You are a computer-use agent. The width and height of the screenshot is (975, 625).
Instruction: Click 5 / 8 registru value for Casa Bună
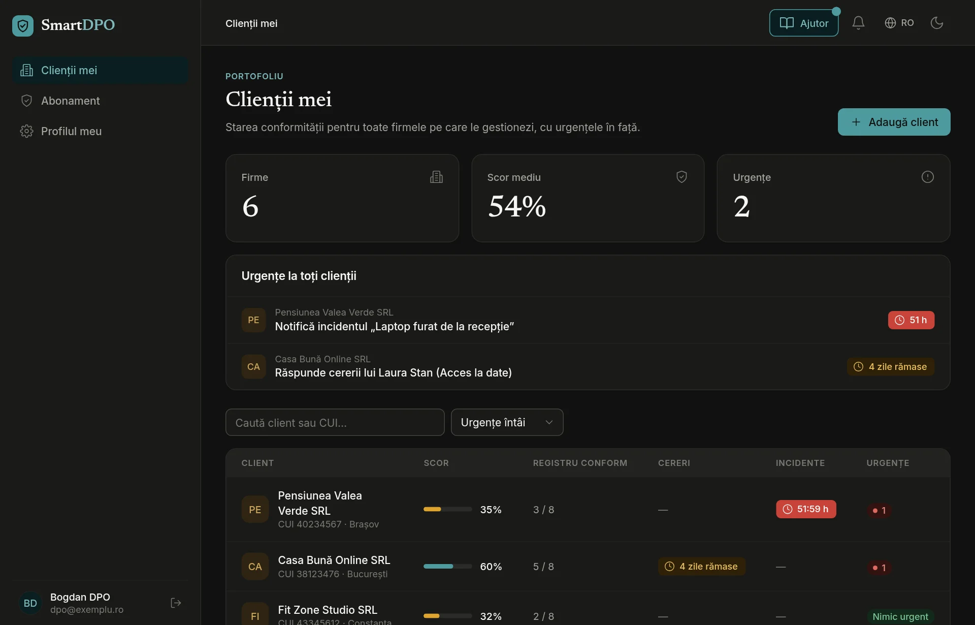pos(543,567)
